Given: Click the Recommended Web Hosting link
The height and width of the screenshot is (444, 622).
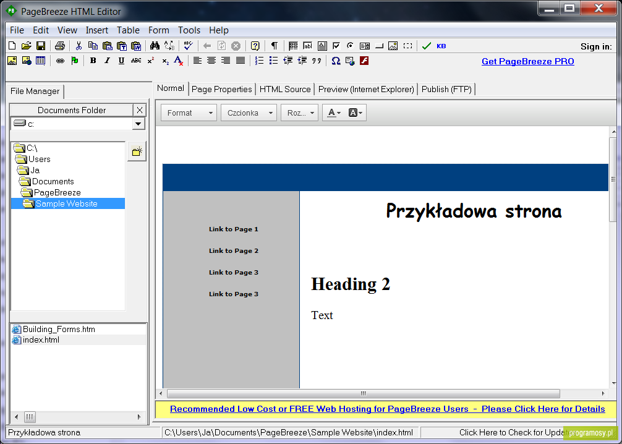Looking at the screenshot, I should pyautogui.click(x=387, y=409).
